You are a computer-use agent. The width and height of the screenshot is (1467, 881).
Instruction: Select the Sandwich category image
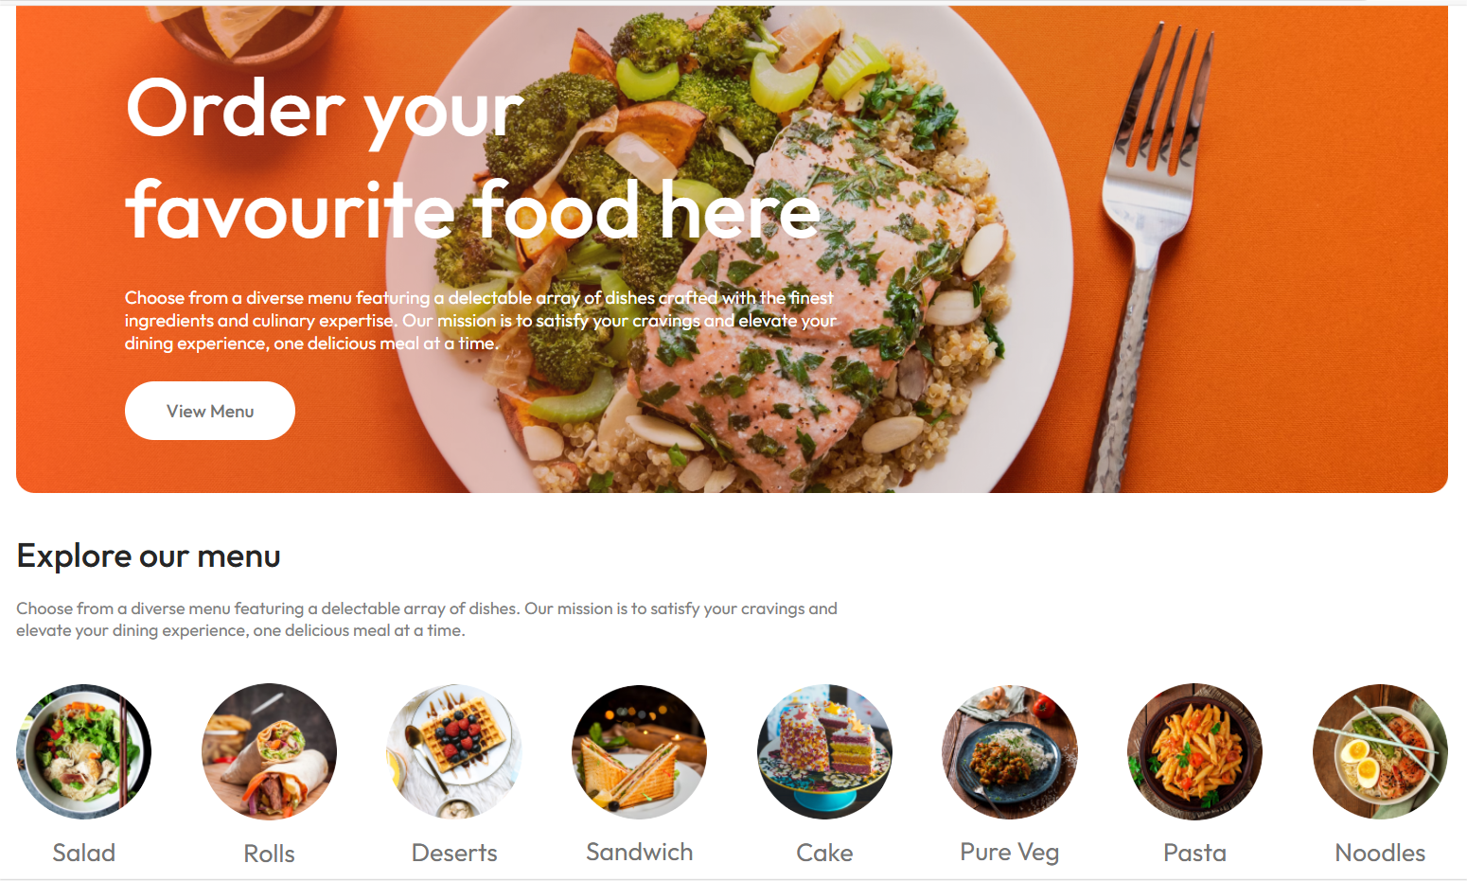pos(640,751)
